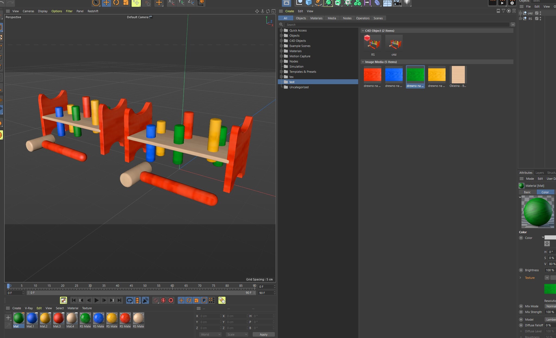Add a cube primitive object
The image size is (556, 338).
[309, 3]
